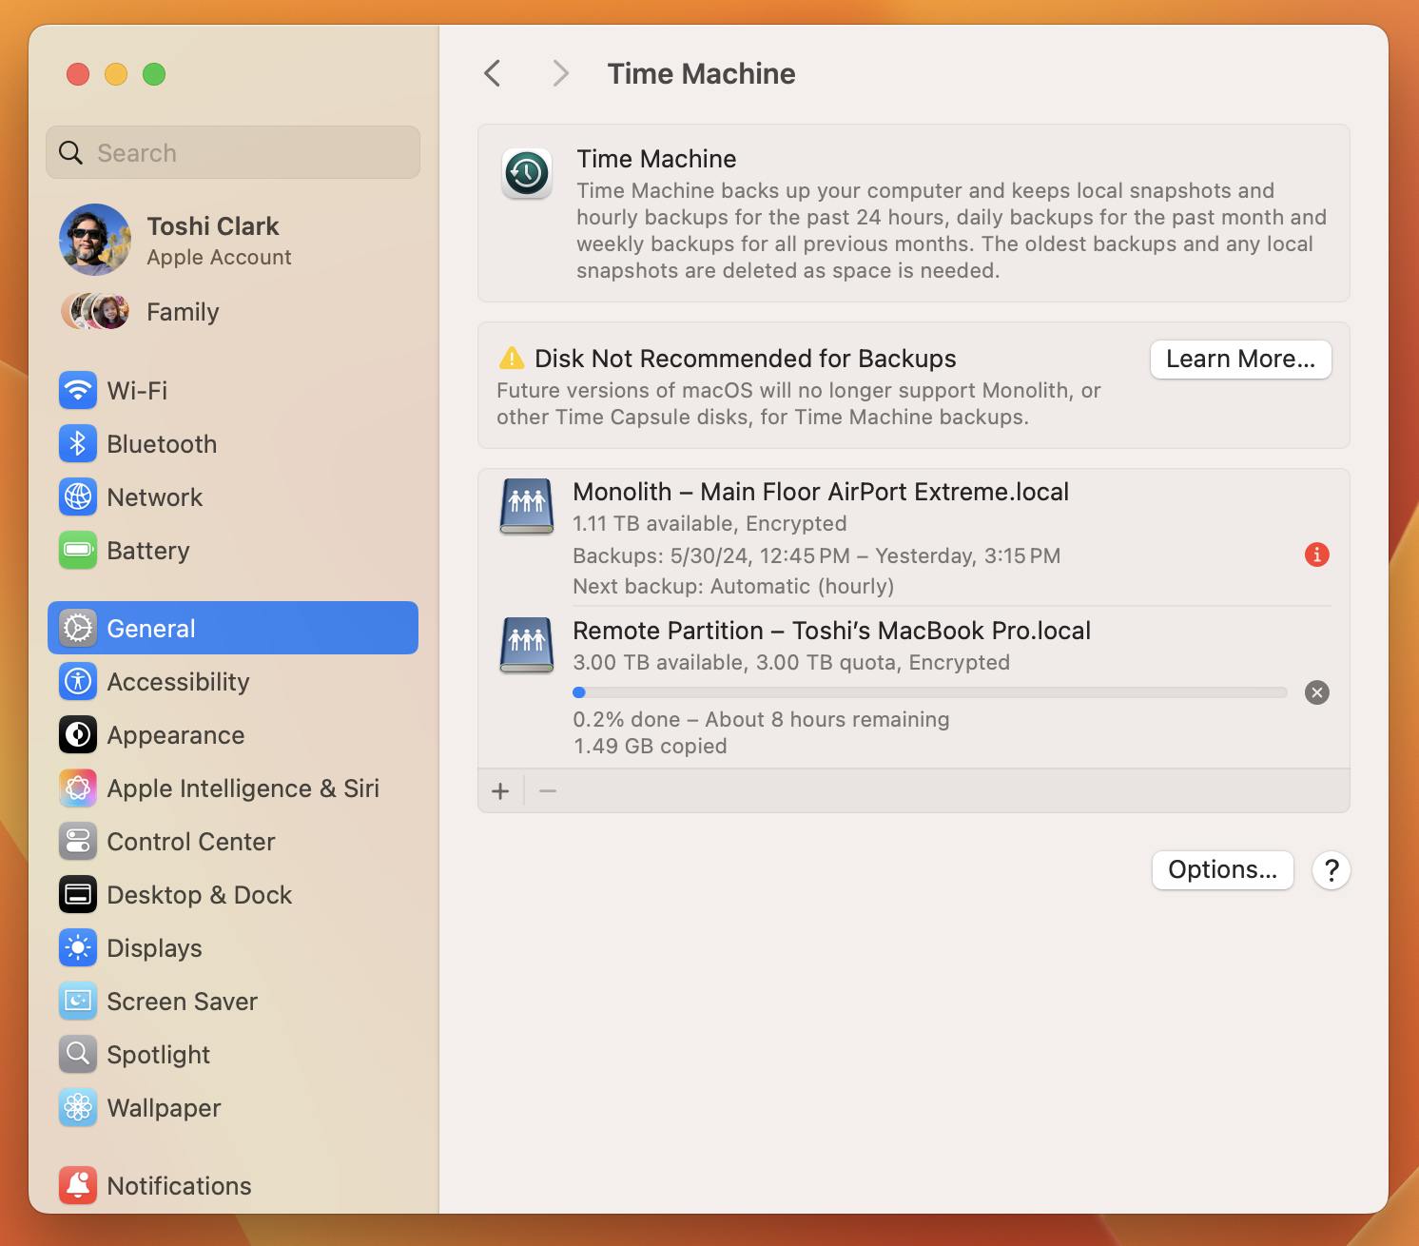Click the Network globe icon

pos(78,496)
